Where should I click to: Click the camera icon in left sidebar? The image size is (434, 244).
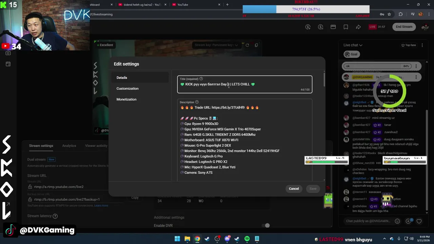(8, 53)
